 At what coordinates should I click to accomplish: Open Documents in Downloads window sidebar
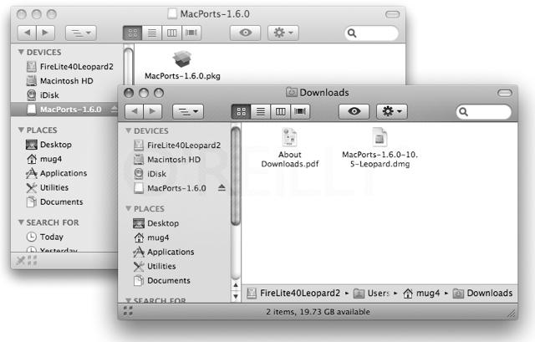(x=162, y=281)
